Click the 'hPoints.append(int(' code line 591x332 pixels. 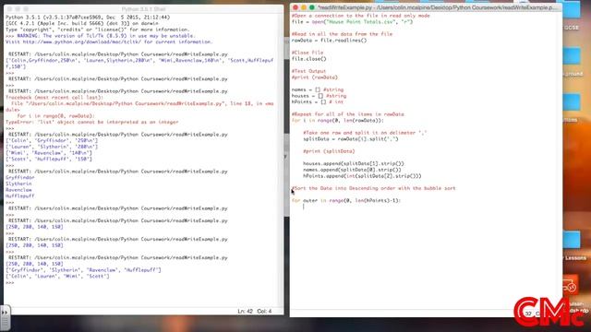point(362,176)
